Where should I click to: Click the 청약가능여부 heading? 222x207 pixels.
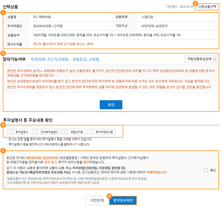[x=14, y=59]
